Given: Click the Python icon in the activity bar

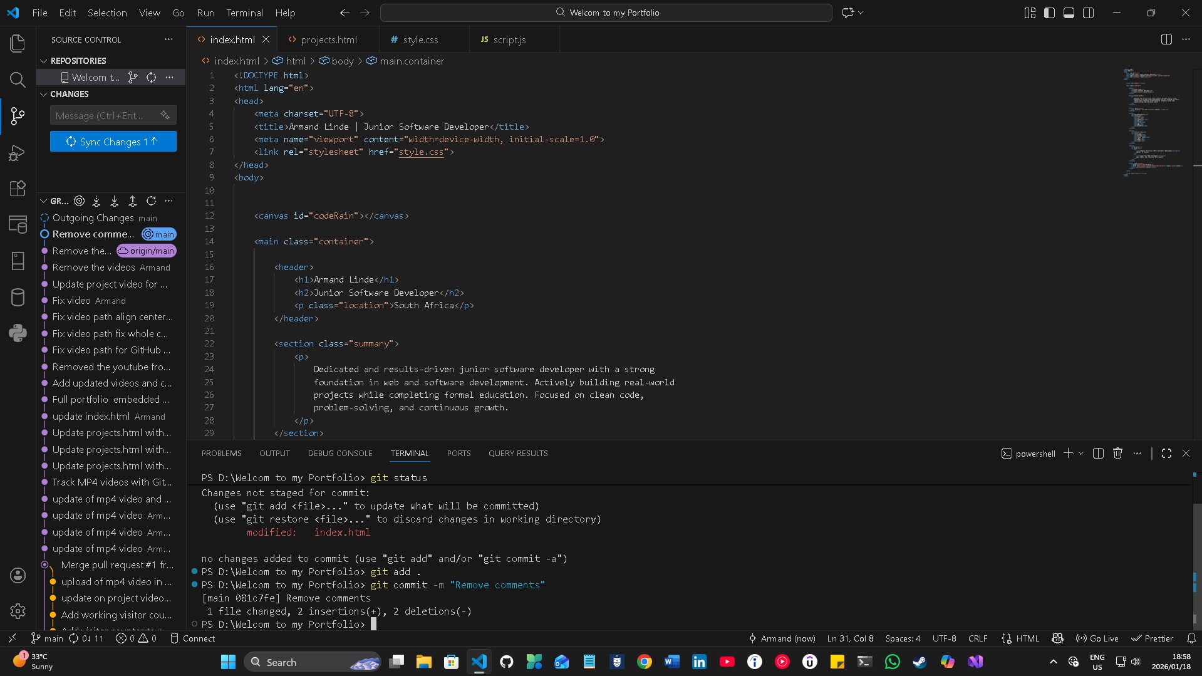Looking at the screenshot, I should coord(17,333).
